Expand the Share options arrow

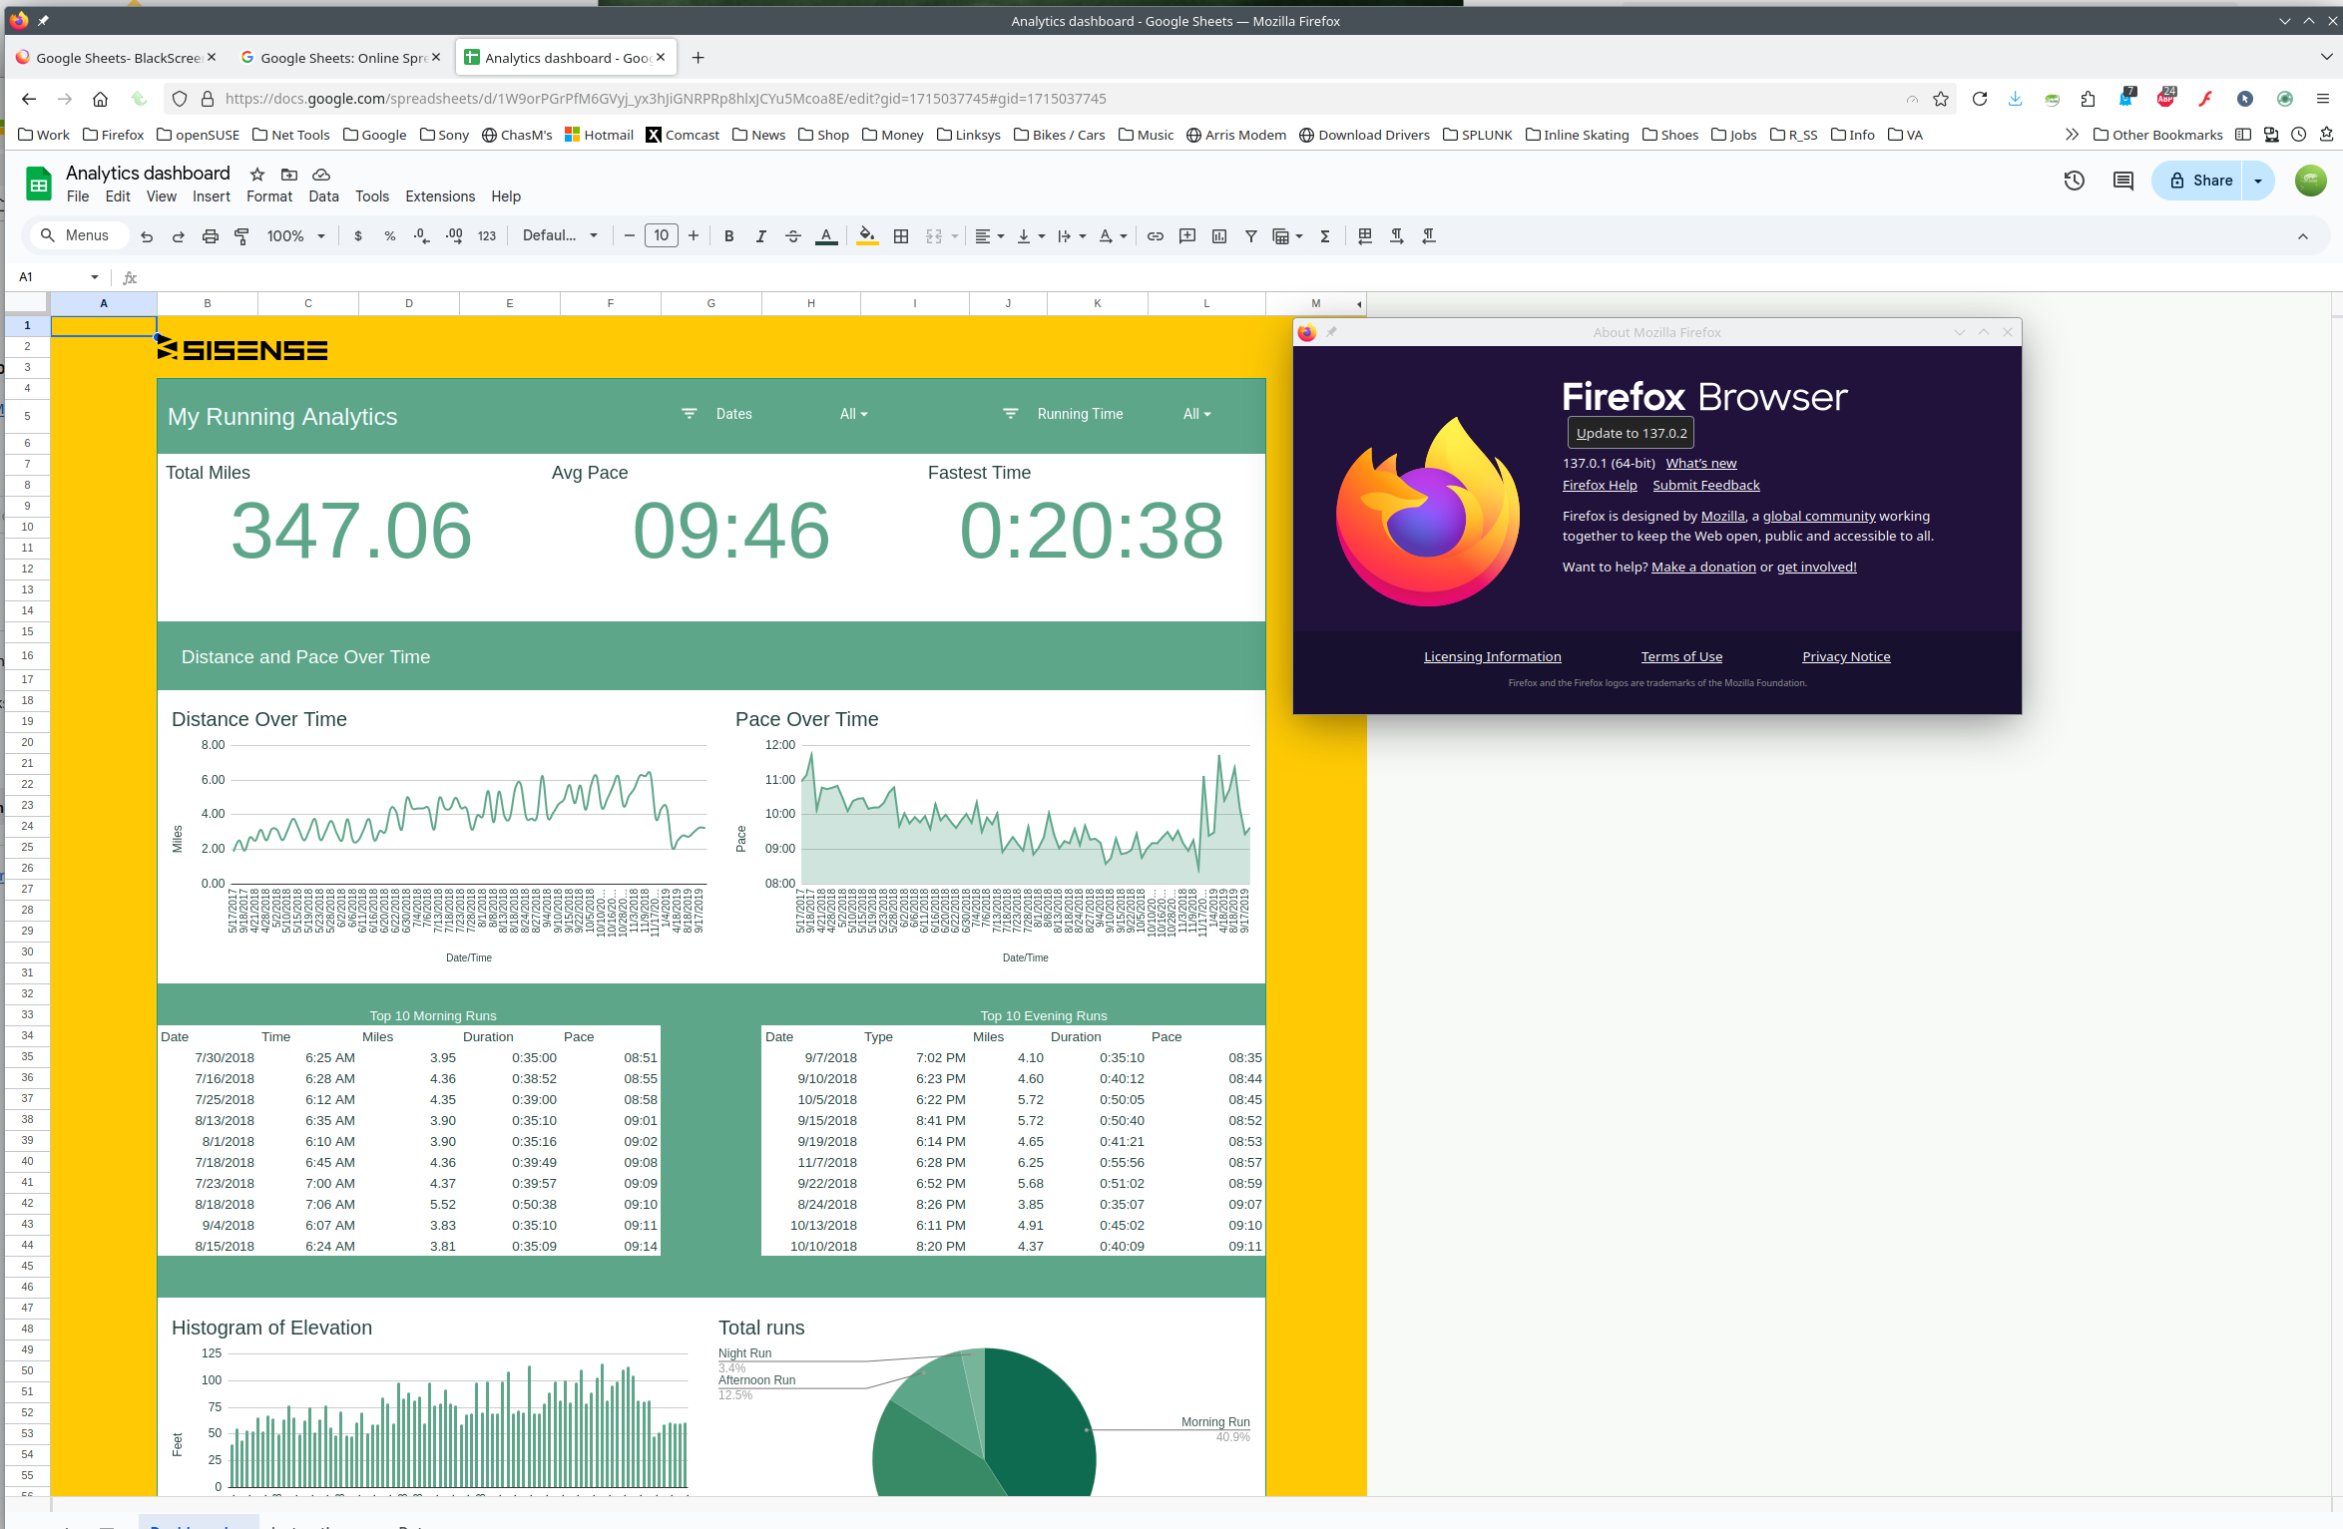click(x=2258, y=181)
